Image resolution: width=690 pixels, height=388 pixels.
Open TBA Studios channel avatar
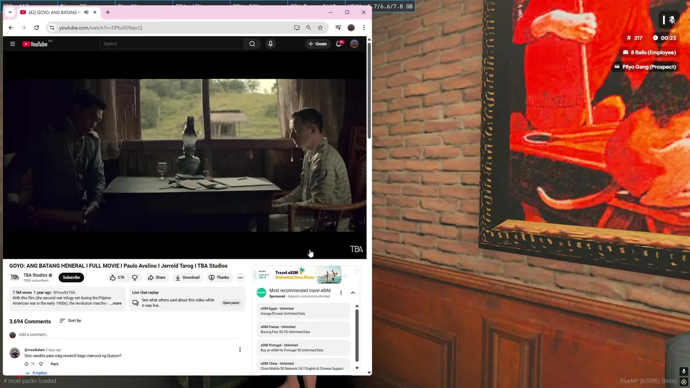pos(15,278)
